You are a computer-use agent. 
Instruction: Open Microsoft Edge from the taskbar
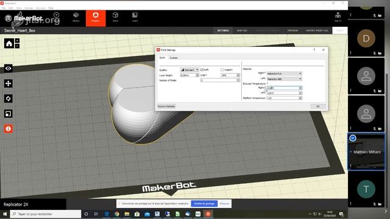107,214
